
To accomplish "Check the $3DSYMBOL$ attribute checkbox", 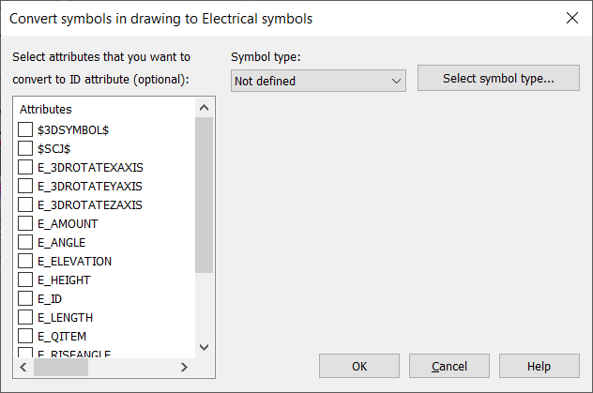I will tap(25, 129).
